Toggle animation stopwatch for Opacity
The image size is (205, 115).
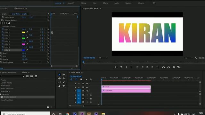click(1, 59)
